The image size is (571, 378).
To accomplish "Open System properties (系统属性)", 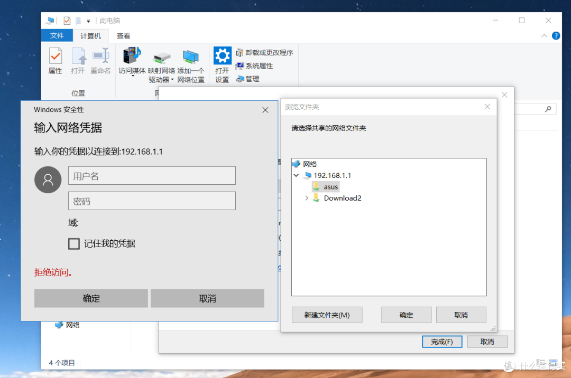I will coord(254,66).
